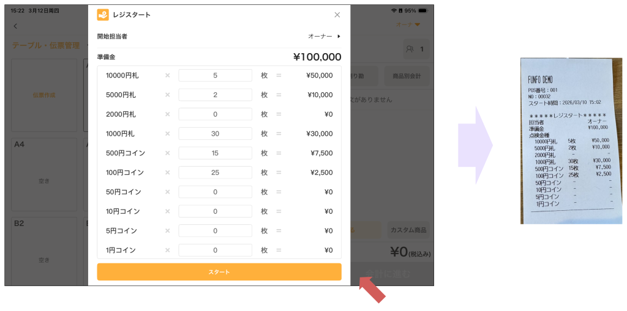The image size is (627, 311).
Task: Focus the 500円コイン quantity field
Action: (x=215, y=153)
